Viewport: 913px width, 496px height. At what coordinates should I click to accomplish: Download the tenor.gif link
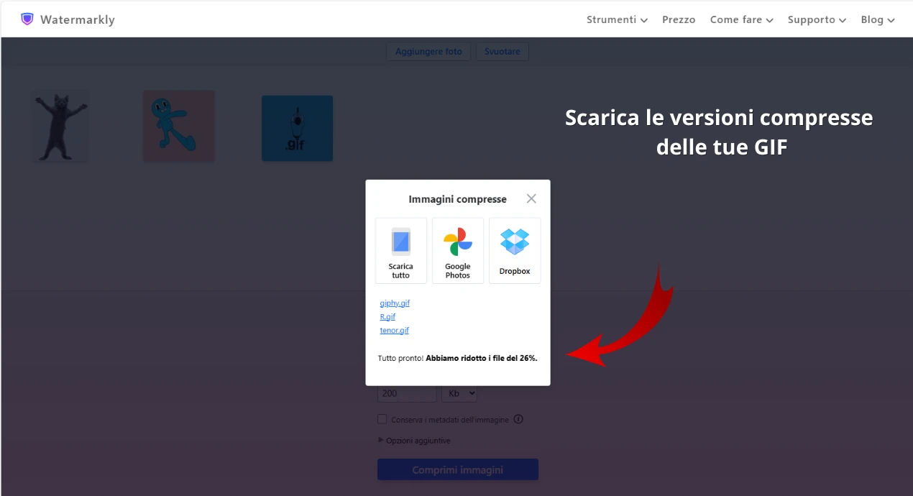coord(395,331)
